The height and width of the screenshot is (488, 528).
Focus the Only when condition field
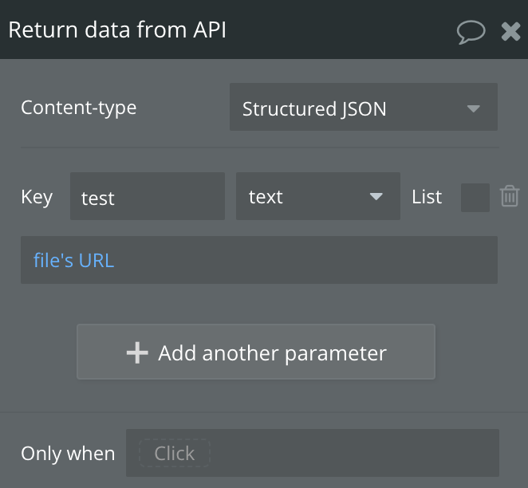[x=312, y=453]
